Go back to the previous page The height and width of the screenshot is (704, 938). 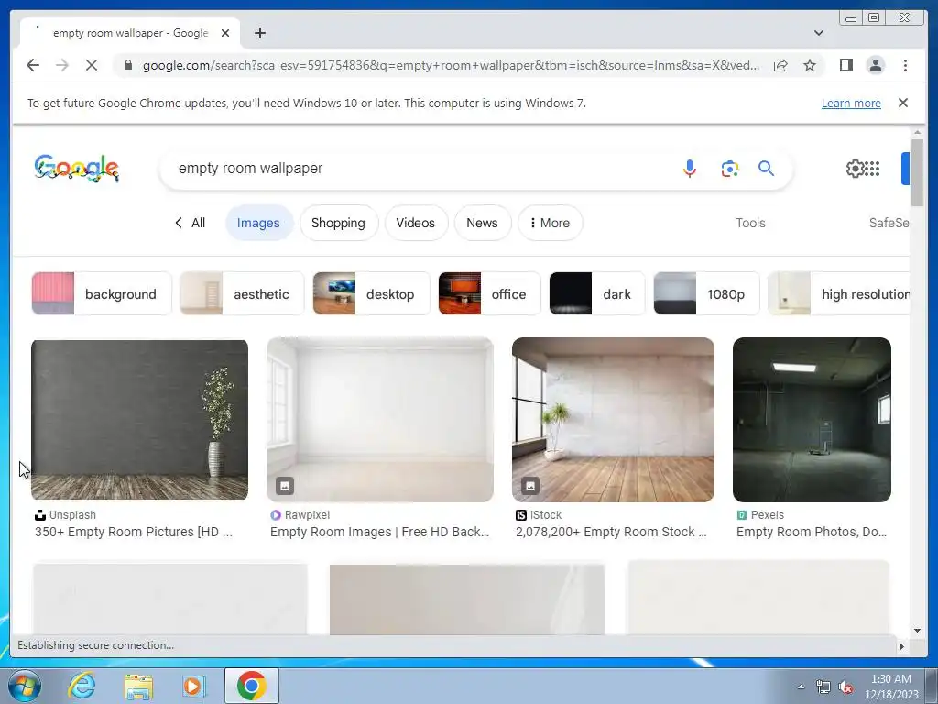coord(33,65)
